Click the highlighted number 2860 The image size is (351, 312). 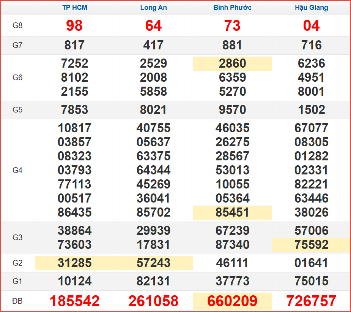232,63
